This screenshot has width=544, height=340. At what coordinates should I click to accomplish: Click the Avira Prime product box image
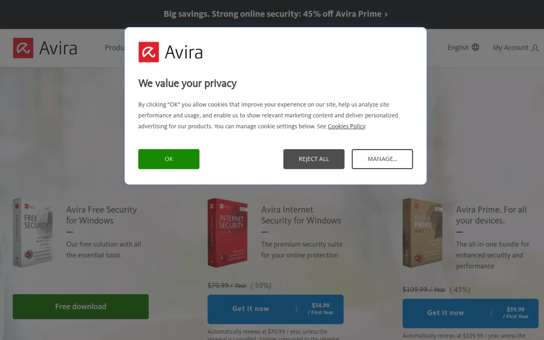[423, 232]
